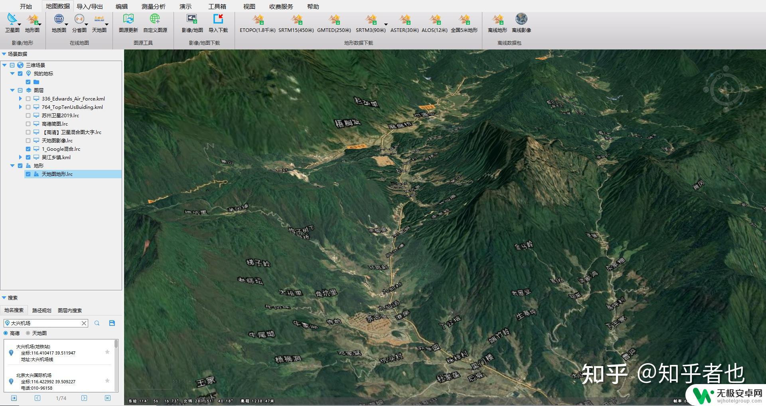Go to next results page

pos(84,398)
